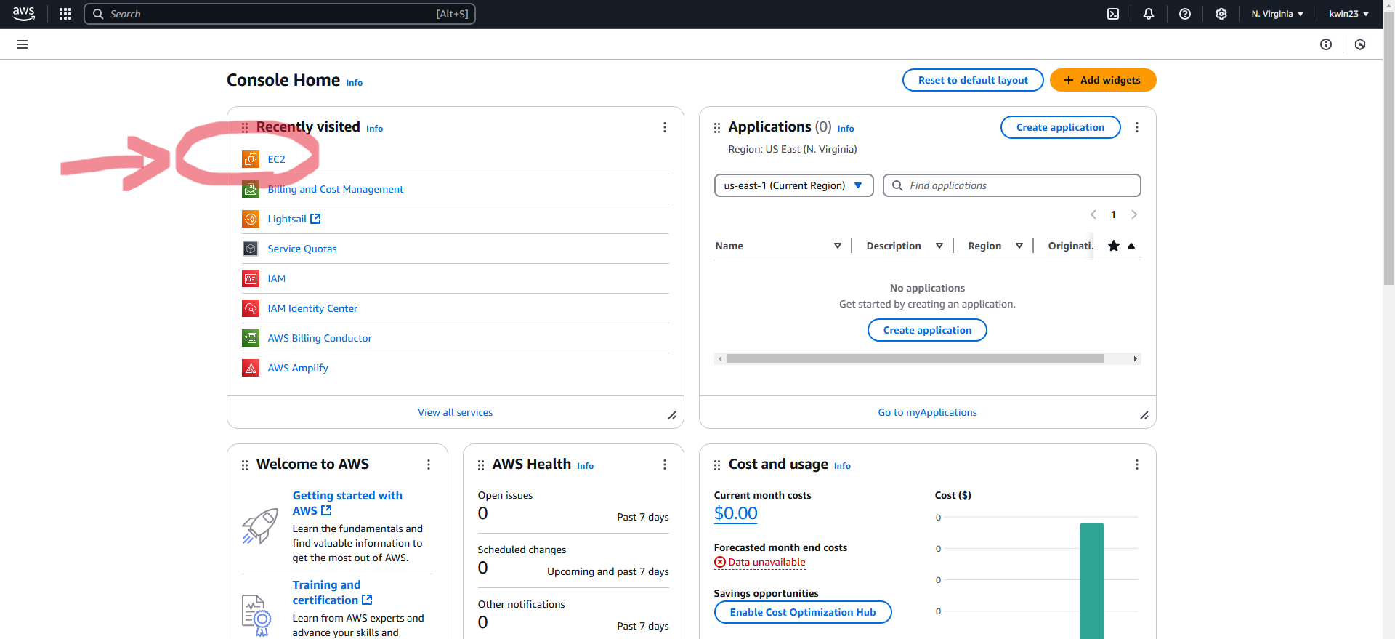The height and width of the screenshot is (639, 1395).
Task: Open AWS Health widget options menu
Action: click(x=664, y=465)
